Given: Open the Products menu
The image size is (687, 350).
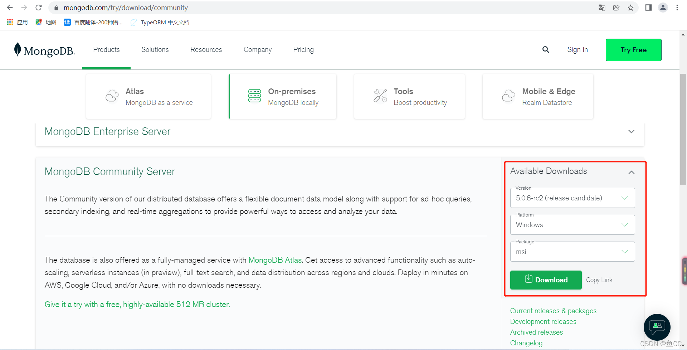Looking at the screenshot, I should (x=106, y=50).
